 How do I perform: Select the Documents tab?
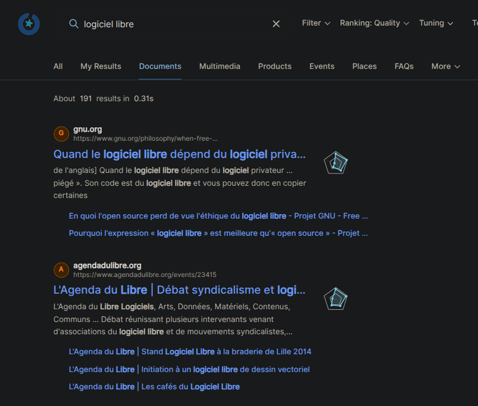(160, 66)
